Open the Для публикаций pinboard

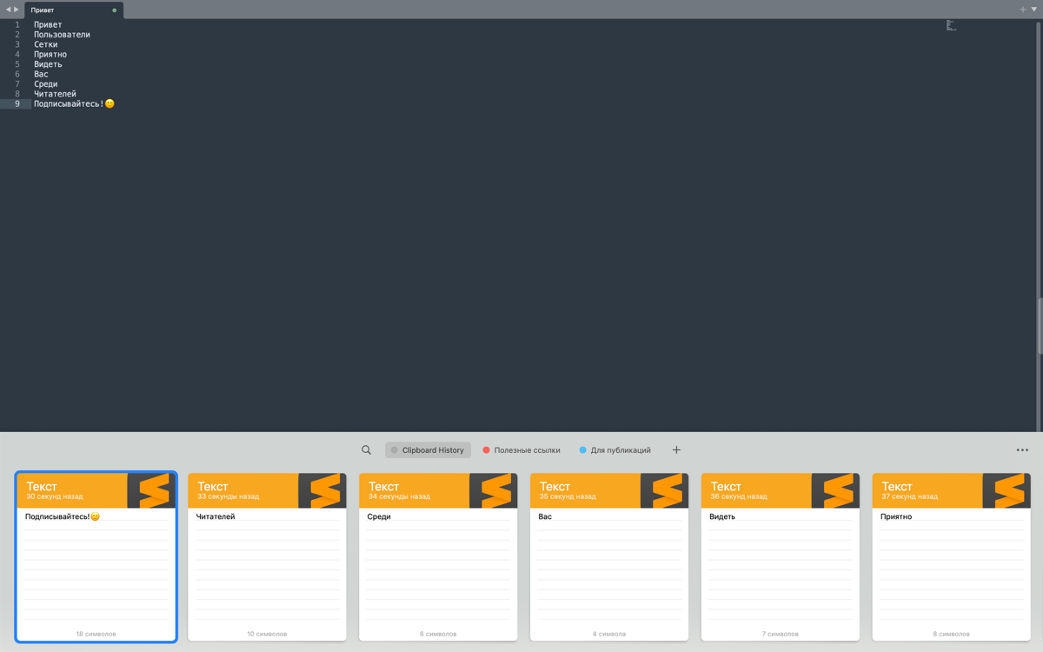(615, 450)
